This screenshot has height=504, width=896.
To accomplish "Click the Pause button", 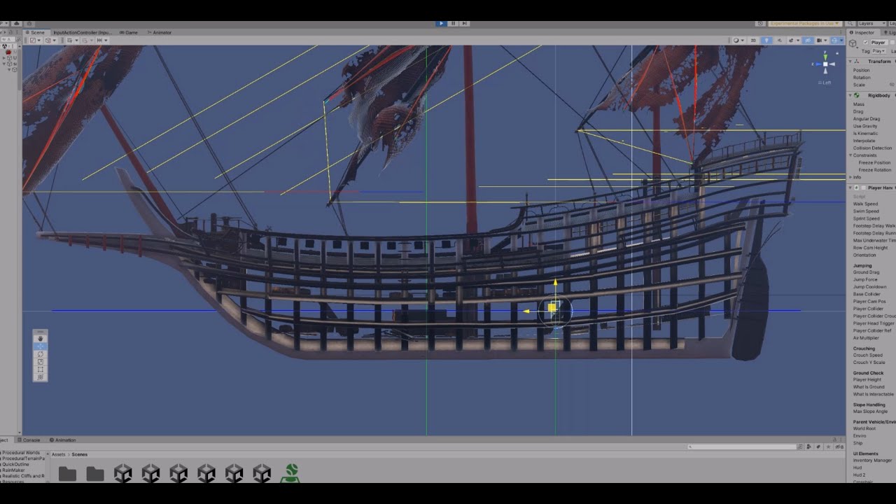I will [x=453, y=23].
